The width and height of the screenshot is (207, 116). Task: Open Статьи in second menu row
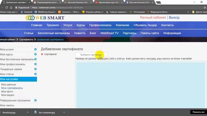pos(28,33)
